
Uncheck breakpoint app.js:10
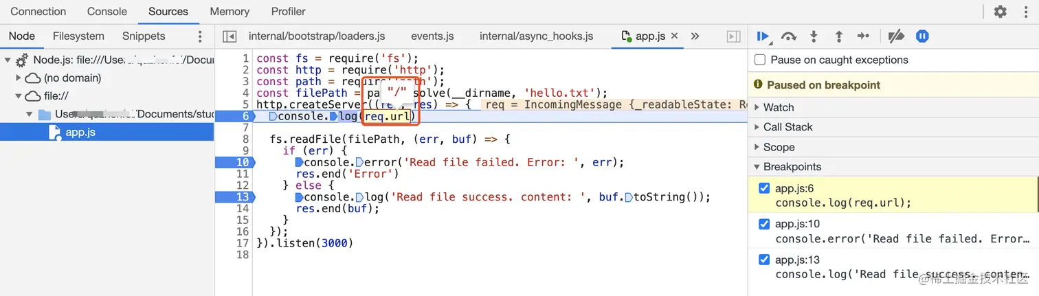764,224
